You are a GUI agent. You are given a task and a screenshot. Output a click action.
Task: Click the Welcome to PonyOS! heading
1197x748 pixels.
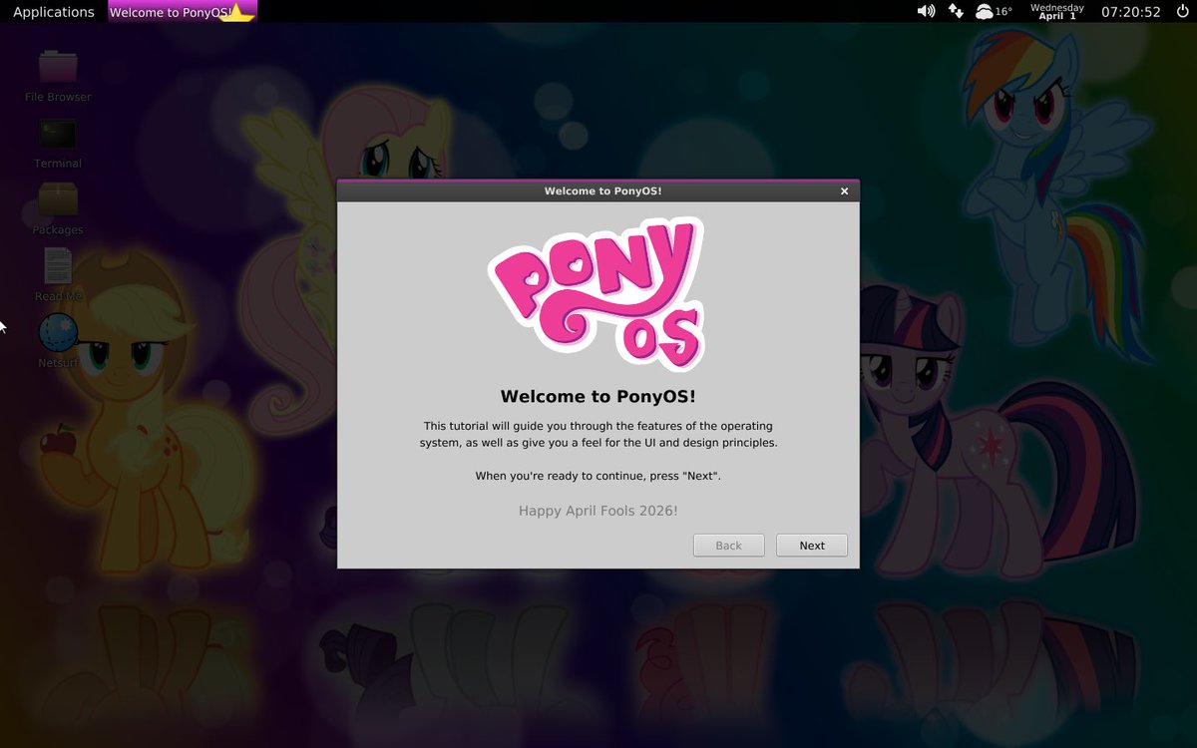(598, 396)
